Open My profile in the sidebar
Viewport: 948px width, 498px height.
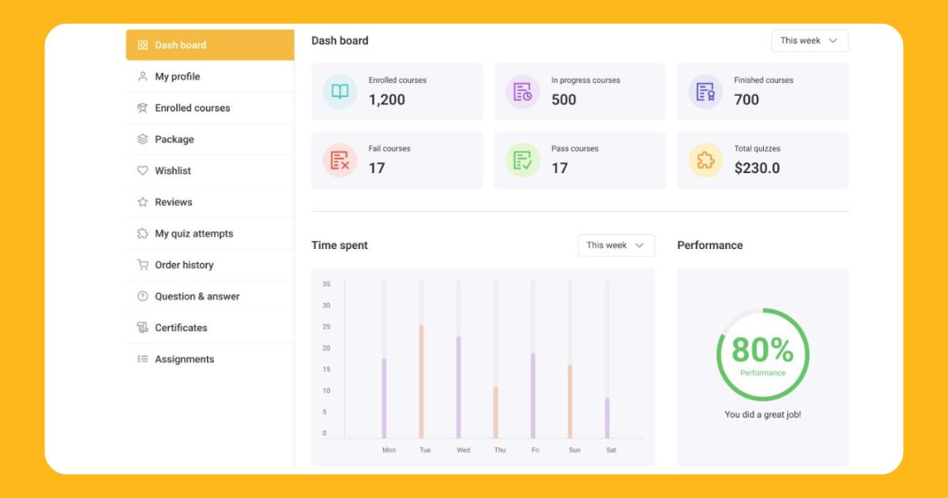210,77
